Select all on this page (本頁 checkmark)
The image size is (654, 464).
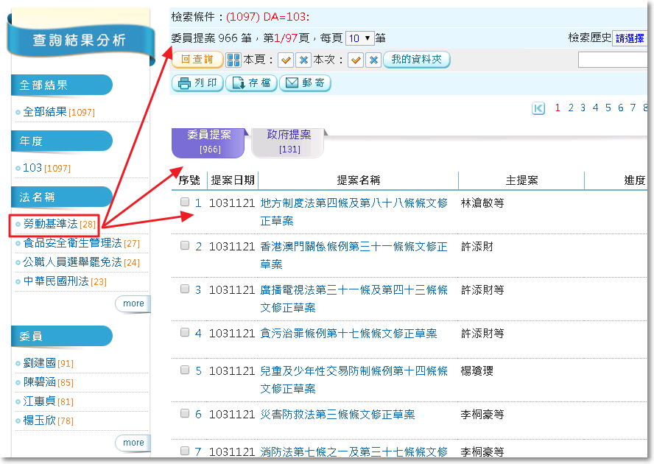[286, 60]
